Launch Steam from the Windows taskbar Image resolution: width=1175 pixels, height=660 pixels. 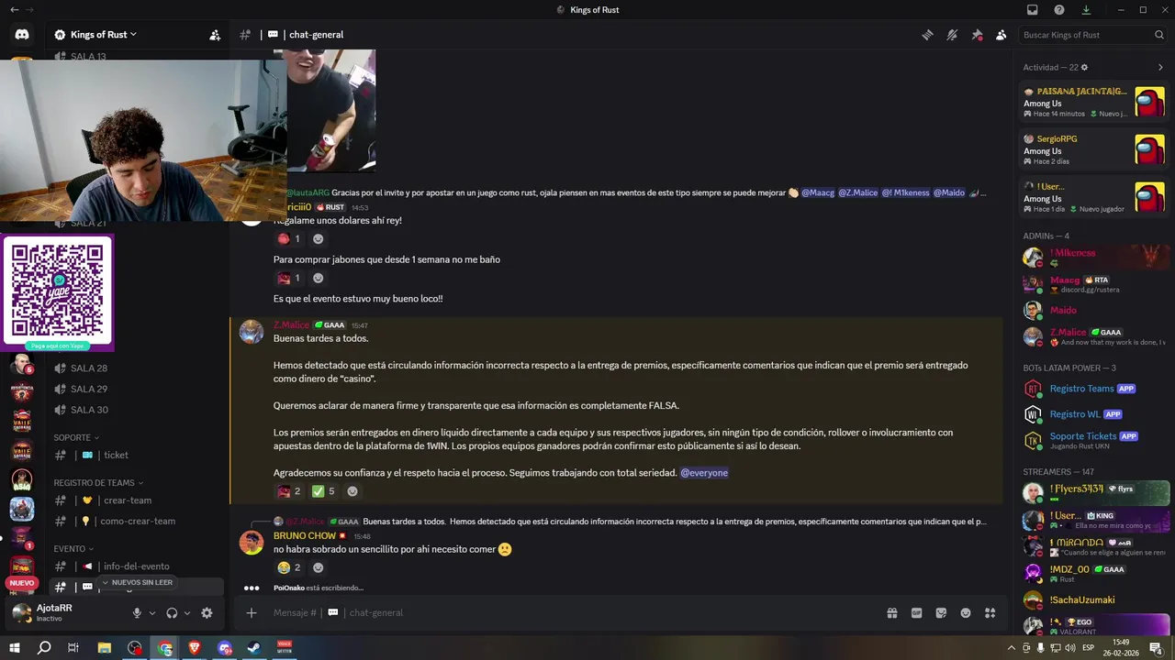[254, 648]
